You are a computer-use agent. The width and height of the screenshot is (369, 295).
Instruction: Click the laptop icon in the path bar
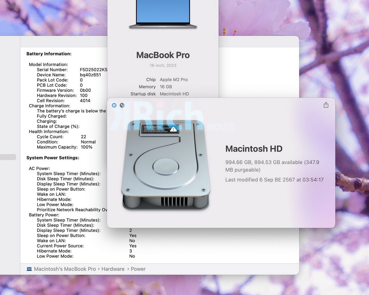29,269
